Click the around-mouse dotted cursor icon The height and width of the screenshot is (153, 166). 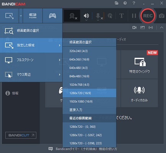pyautogui.click(x=9, y=75)
